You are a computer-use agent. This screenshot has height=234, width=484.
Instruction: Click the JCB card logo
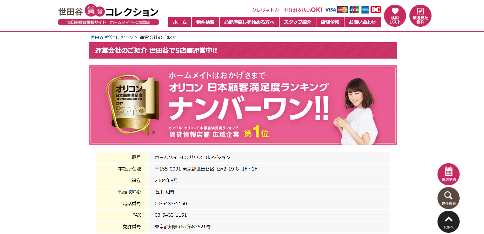pyautogui.click(x=354, y=10)
